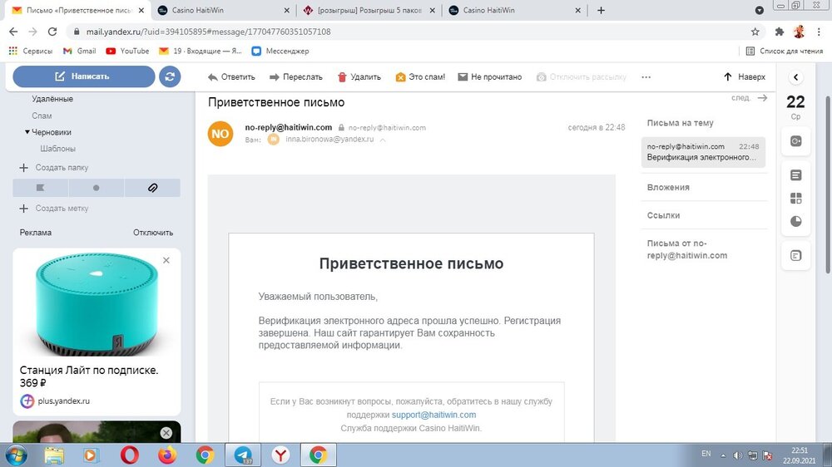Click the address bar URL

point(209,32)
